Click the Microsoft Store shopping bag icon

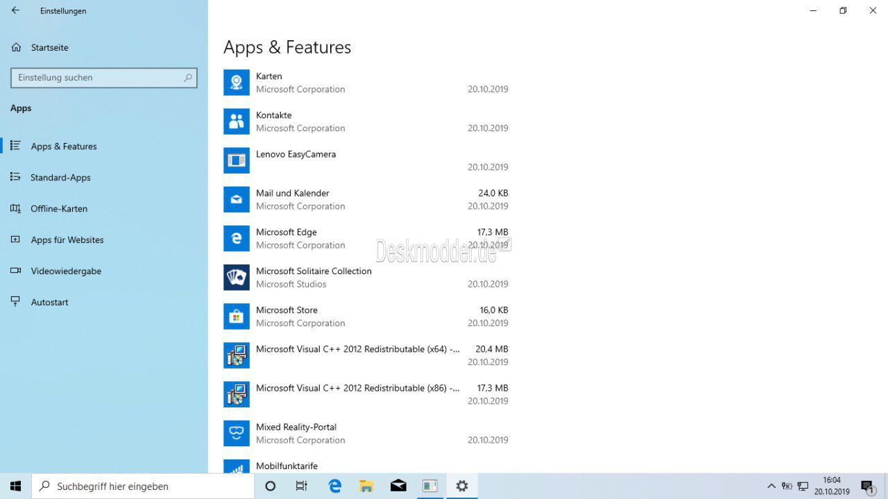pyautogui.click(x=237, y=316)
